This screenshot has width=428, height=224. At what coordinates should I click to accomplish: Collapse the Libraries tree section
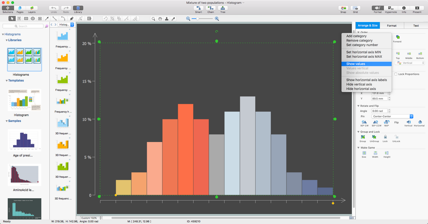(6, 40)
